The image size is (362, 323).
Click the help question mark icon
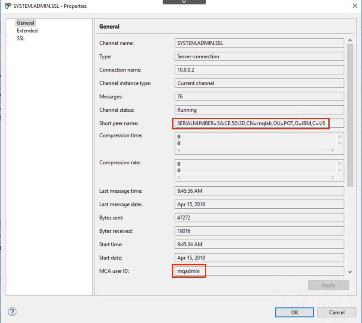click(12, 312)
